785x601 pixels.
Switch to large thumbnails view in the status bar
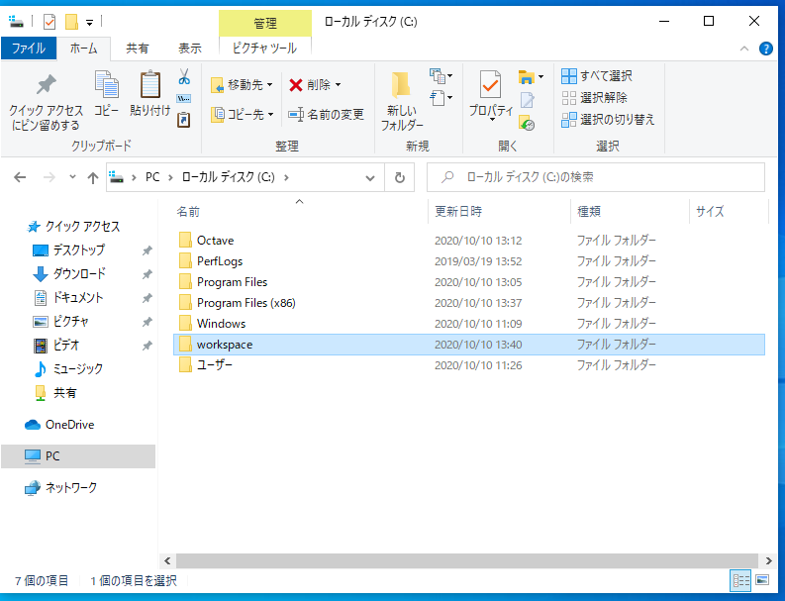click(x=762, y=580)
